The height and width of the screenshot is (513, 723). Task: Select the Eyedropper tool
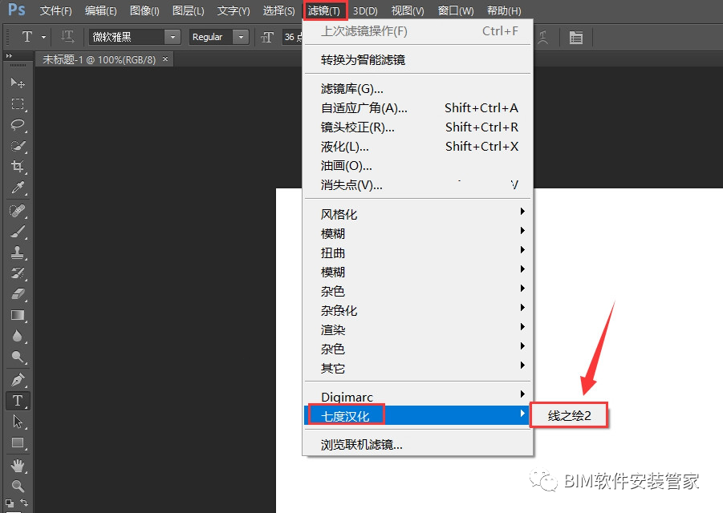pos(18,188)
